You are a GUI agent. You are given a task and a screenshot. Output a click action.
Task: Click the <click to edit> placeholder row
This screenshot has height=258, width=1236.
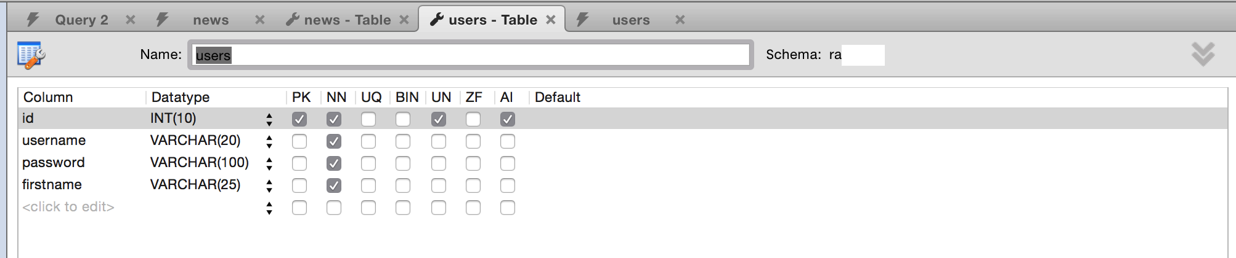68,207
